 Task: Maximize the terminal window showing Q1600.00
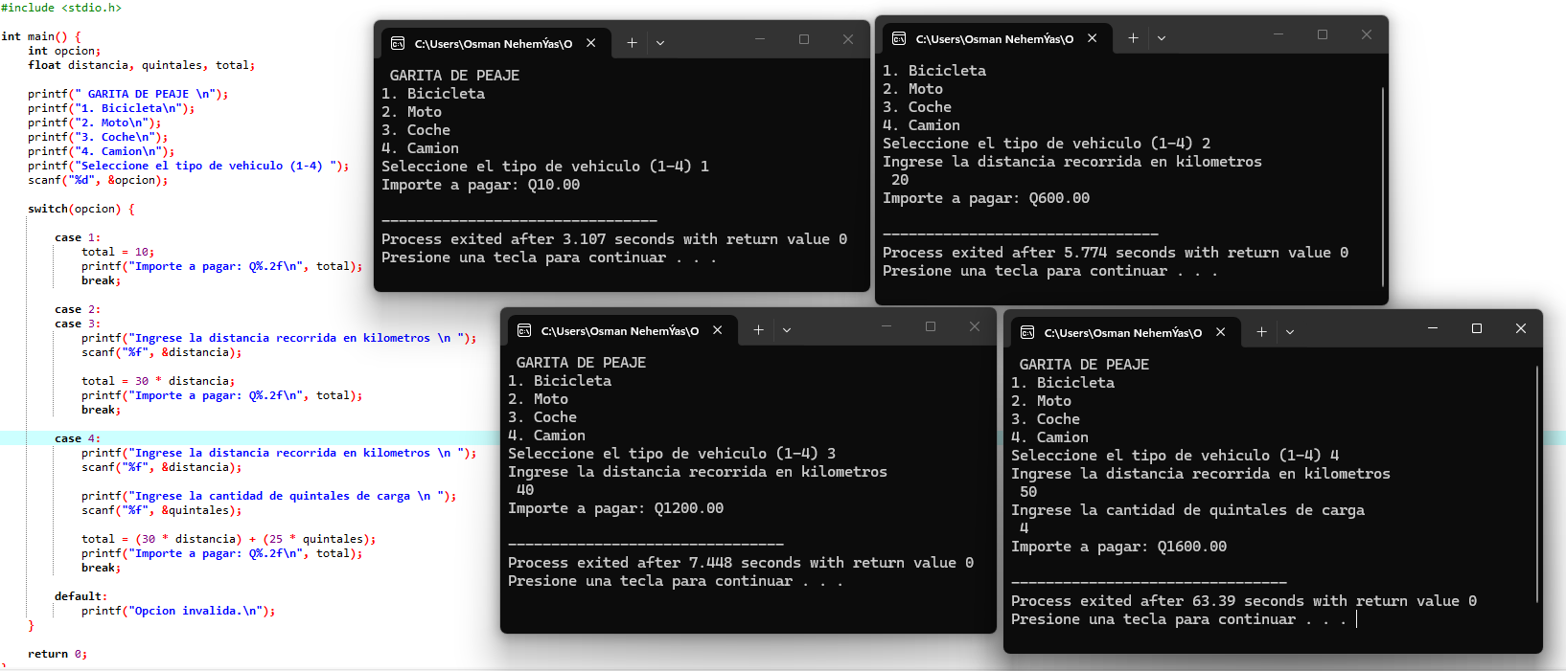pos(1477,328)
